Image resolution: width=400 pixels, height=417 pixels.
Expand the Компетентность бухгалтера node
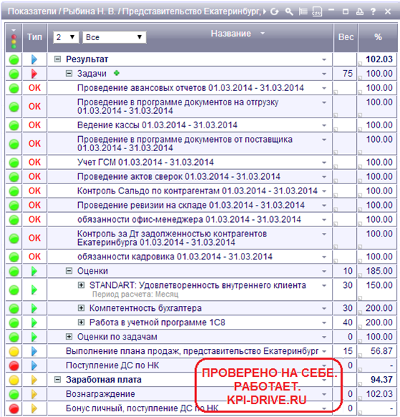pos(81,308)
